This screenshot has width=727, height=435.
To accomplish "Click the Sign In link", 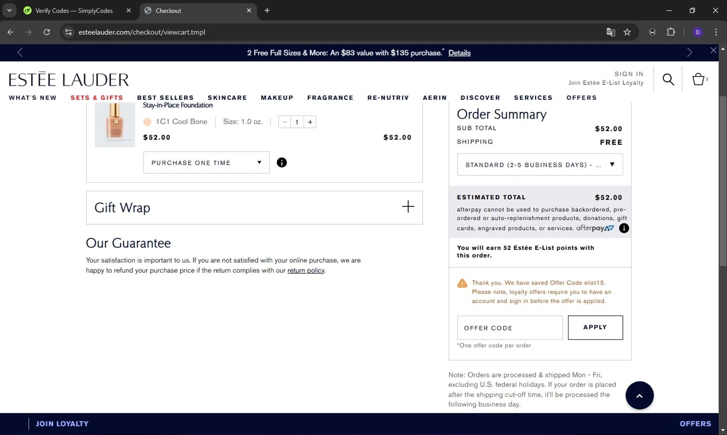I will coord(629,74).
